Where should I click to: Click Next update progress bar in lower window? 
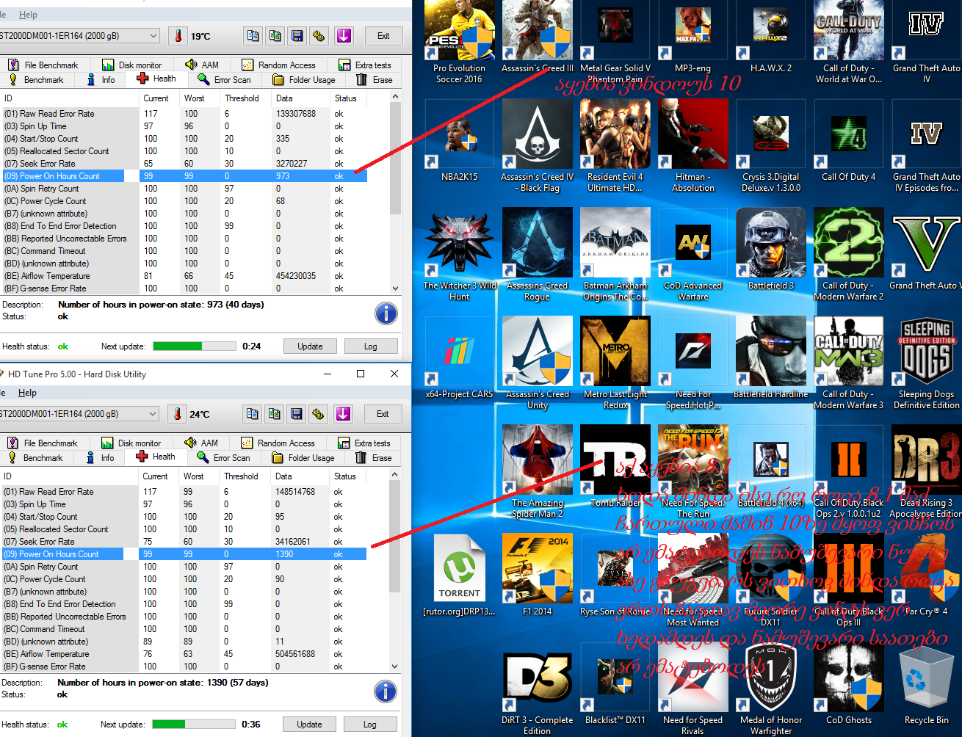[194, 725]
